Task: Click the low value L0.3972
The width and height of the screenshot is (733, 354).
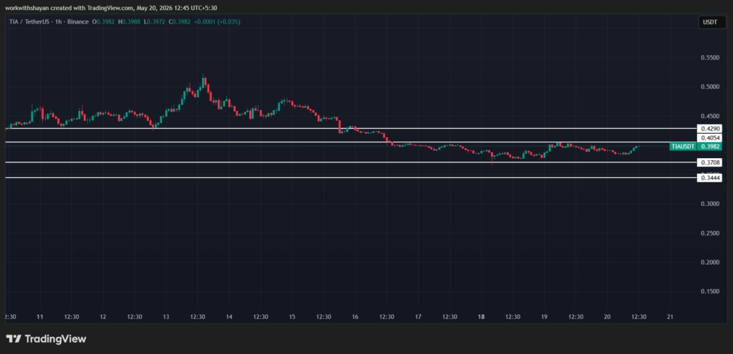Action: 153,21
